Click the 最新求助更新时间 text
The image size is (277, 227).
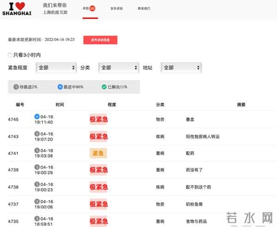41,39
